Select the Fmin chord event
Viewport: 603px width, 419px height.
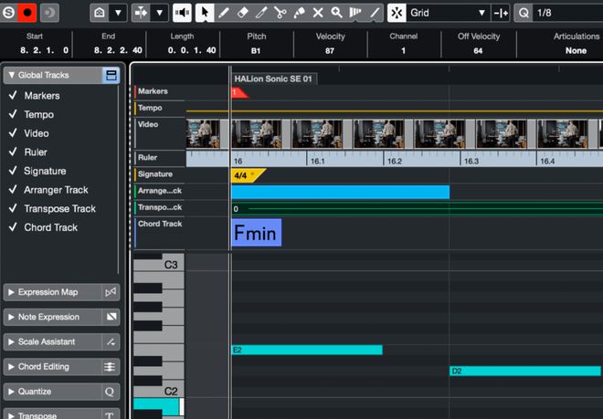click(256, 233)
